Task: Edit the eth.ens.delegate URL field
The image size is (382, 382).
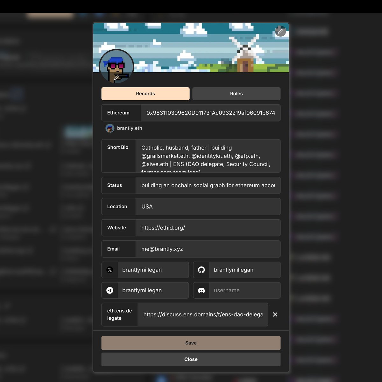Action: coord(203,315)
